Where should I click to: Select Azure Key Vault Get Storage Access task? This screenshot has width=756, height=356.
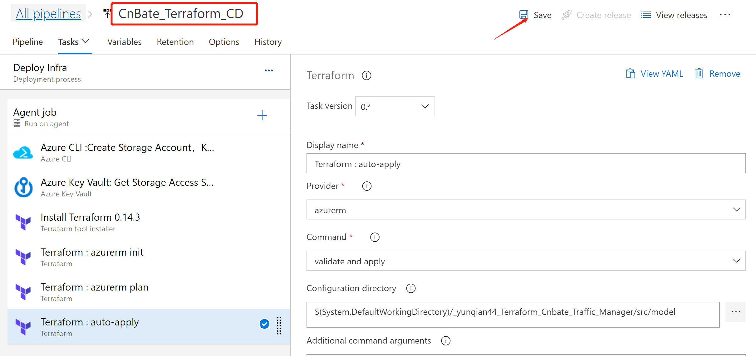tap(149, 187)
